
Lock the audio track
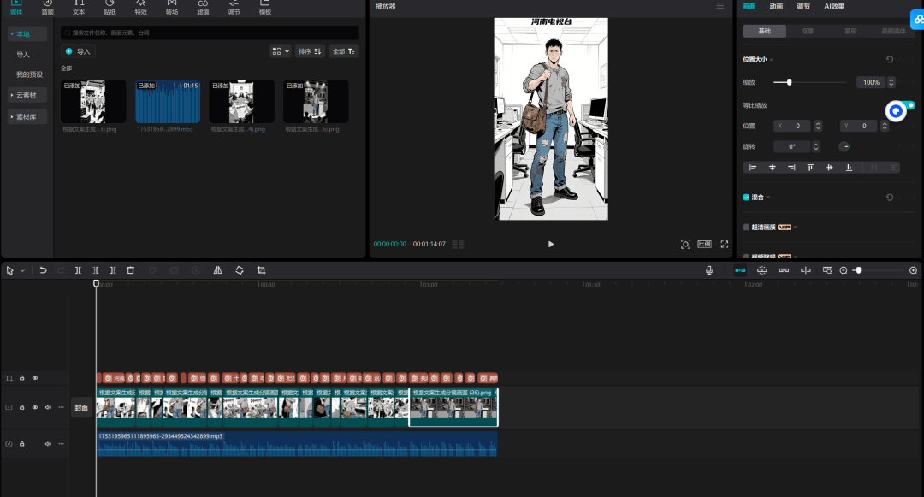coord(21,444)
